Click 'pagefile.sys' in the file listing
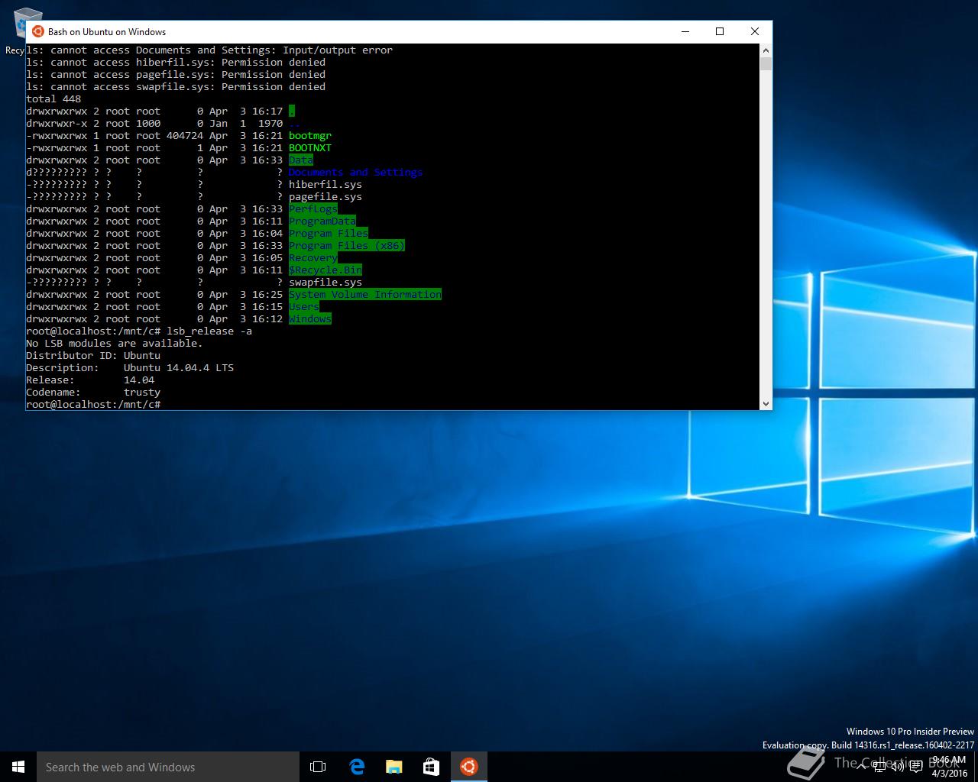This screenshot has height=782, width=978. [x=325, y=196]
